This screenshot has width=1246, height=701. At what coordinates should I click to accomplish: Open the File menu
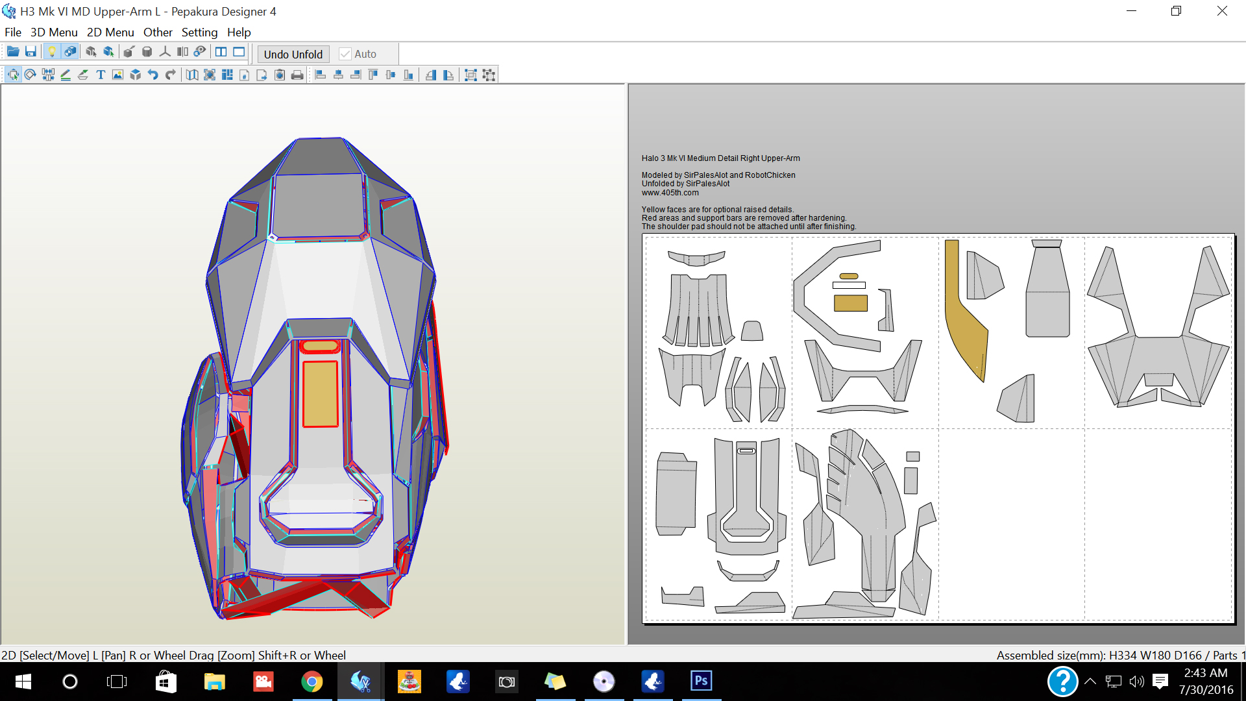(x=13, y=32)
